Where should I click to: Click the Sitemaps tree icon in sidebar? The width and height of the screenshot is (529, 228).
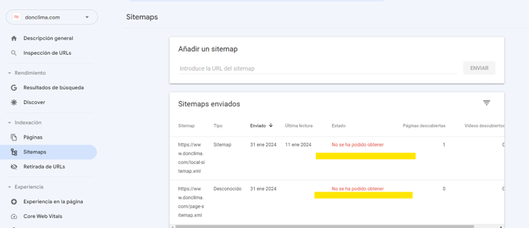coord(14,152)
